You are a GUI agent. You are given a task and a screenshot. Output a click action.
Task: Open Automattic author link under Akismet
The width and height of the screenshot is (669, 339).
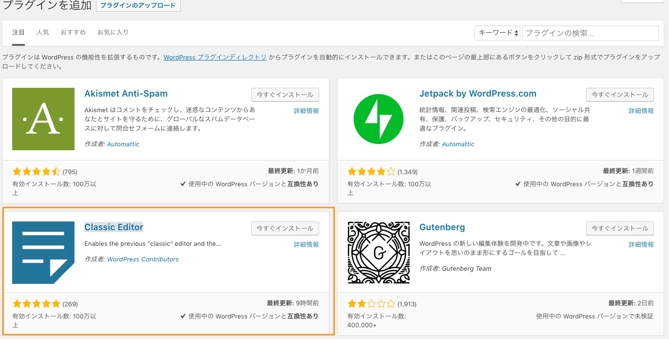click(123, 144)
